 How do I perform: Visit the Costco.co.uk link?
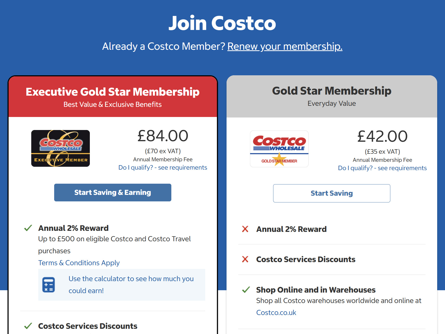click(276, 312)
